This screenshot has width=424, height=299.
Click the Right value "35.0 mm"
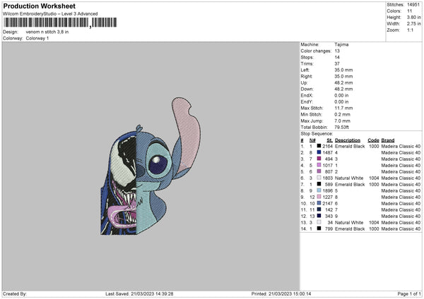(343, 76)
